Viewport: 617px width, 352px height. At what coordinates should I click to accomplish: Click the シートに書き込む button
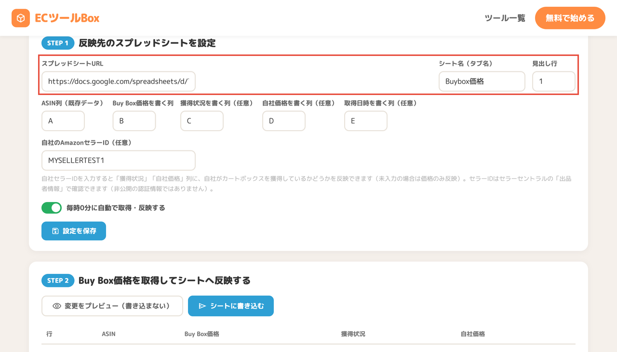coord(231,306)
